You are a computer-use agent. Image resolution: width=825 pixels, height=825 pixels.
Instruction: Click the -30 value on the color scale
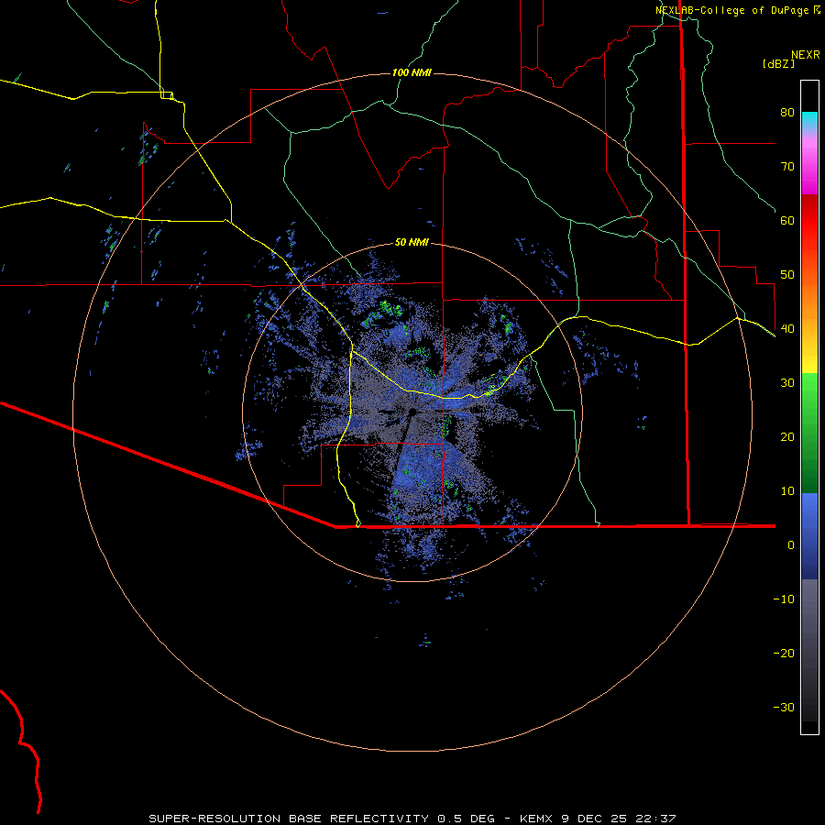784,708
